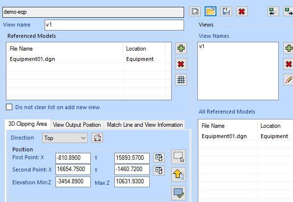Click the yellow up arrow button

coord(179,174)
